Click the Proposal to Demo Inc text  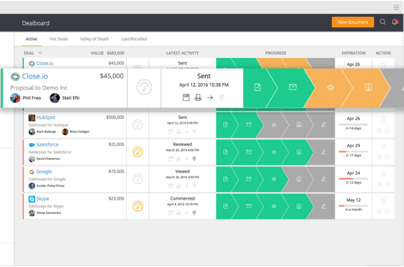coord(39,88)
